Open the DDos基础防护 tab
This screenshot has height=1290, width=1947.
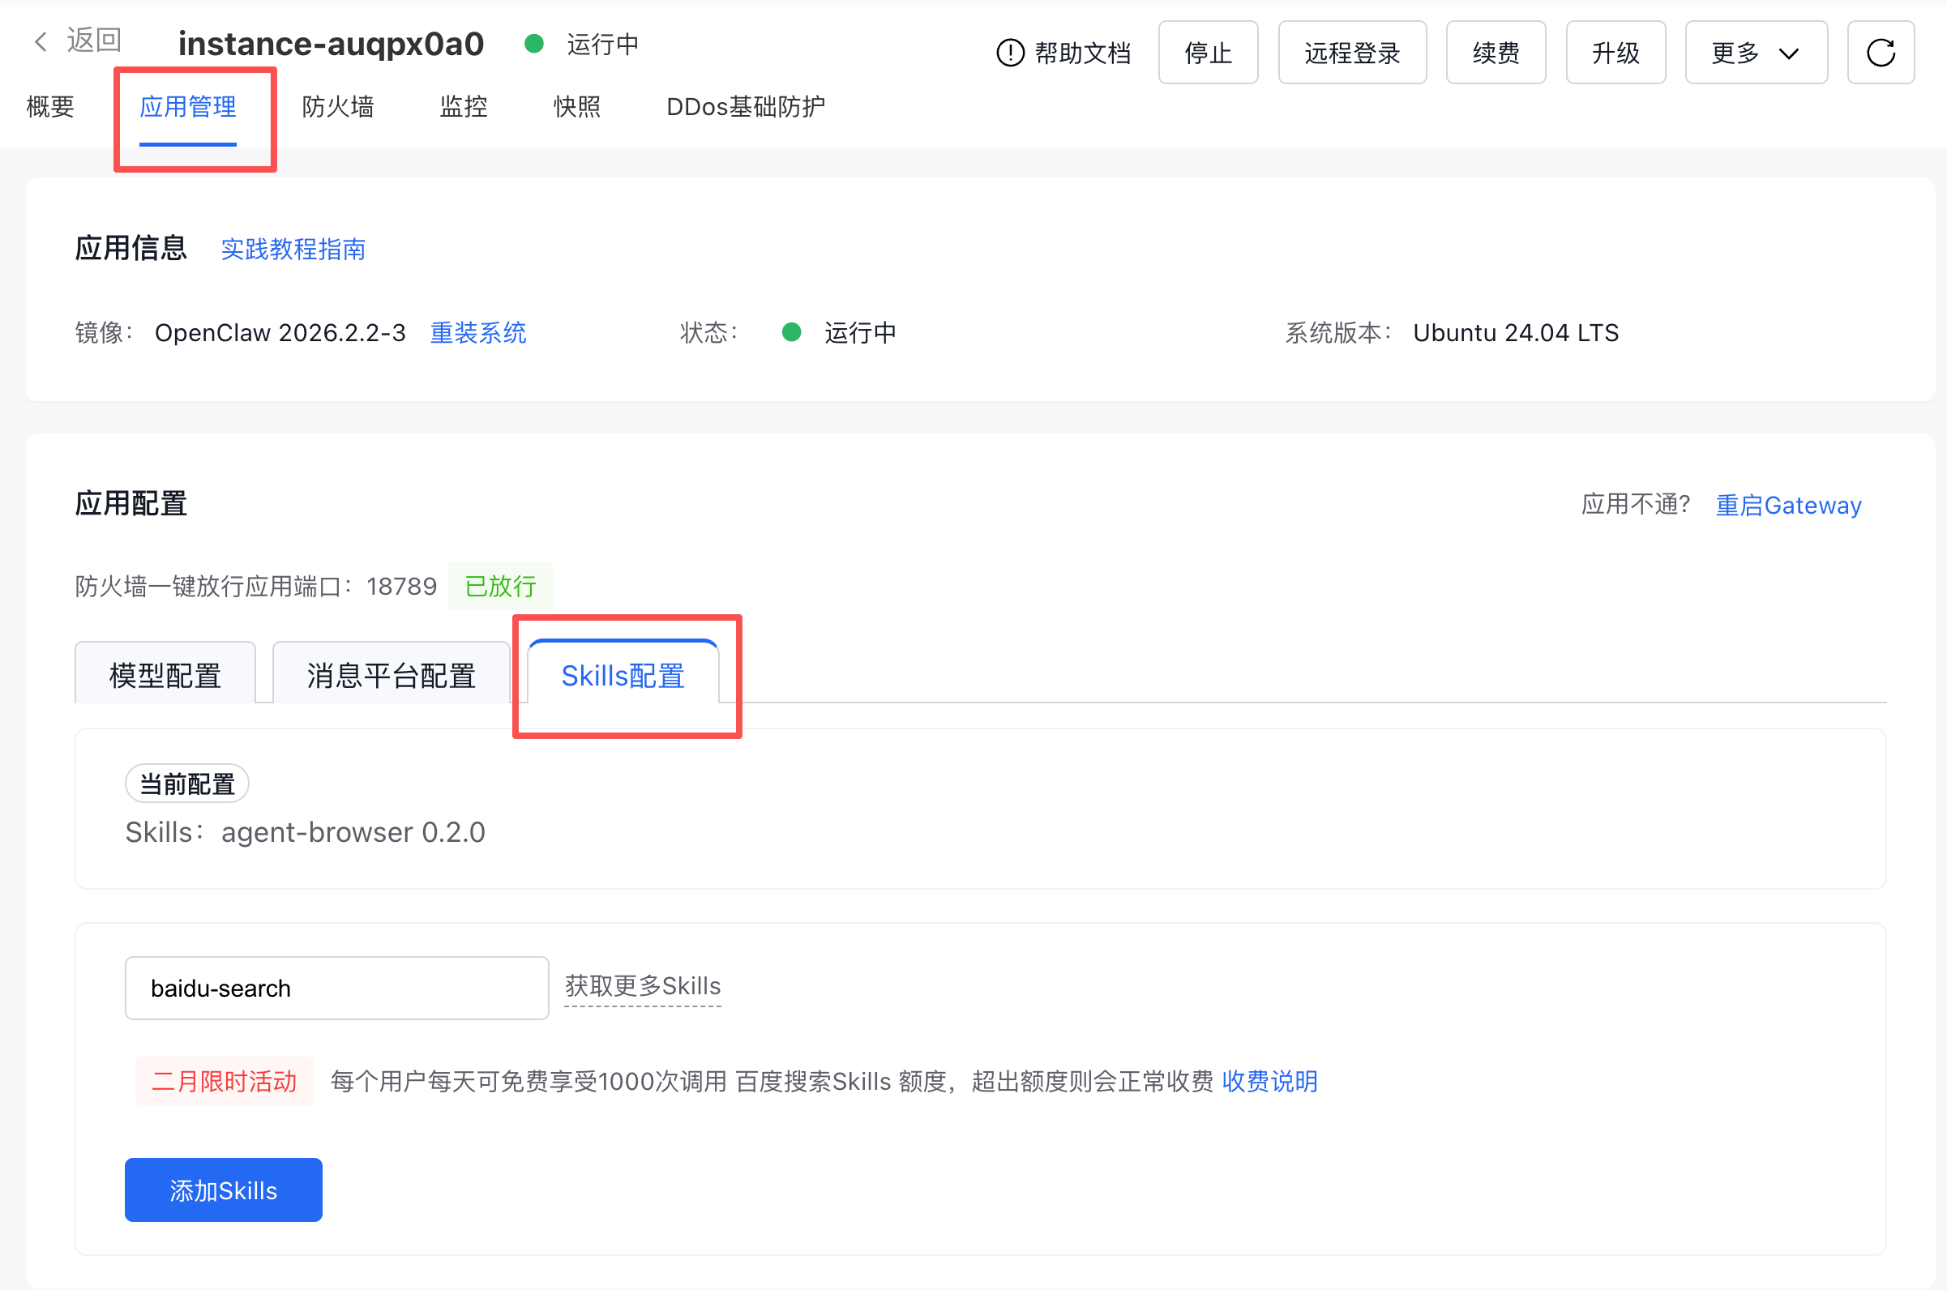pyautogui.click(x=745, y=107)
